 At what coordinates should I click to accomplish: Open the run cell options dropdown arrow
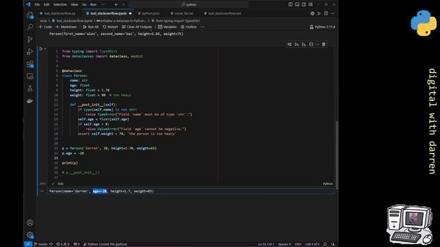(45, 49)
